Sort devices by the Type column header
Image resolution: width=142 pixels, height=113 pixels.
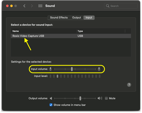click(x=101, y=31)
